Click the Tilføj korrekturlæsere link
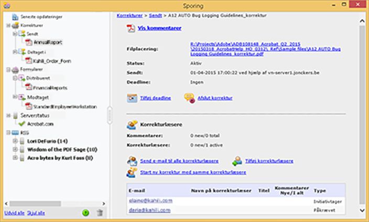The height and width of the screenshot is (222, 369). coord(269,161)
